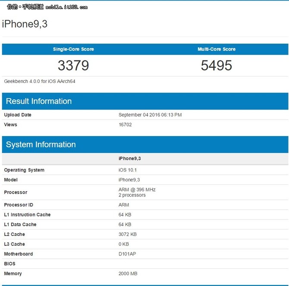Image resolution: width=289 pixels, height=286 pixels.
Task: Click the Processor ID label
Action: coord(19,205)
